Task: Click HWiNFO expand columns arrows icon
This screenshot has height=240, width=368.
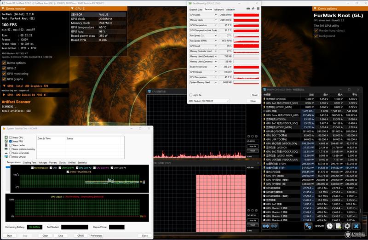Action: [266, 226]
